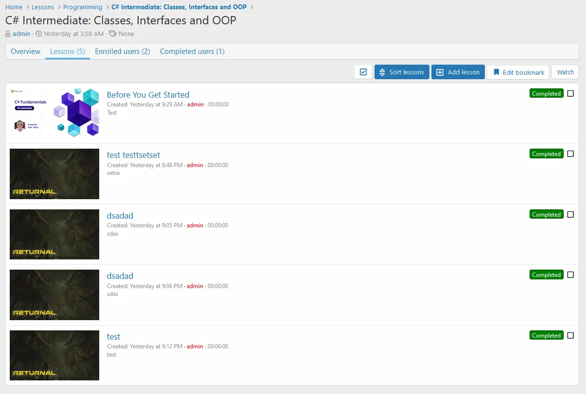Go to Home in the breadcrumb
This screenshot has width=586, height=394.
click(x=14, y=7)
